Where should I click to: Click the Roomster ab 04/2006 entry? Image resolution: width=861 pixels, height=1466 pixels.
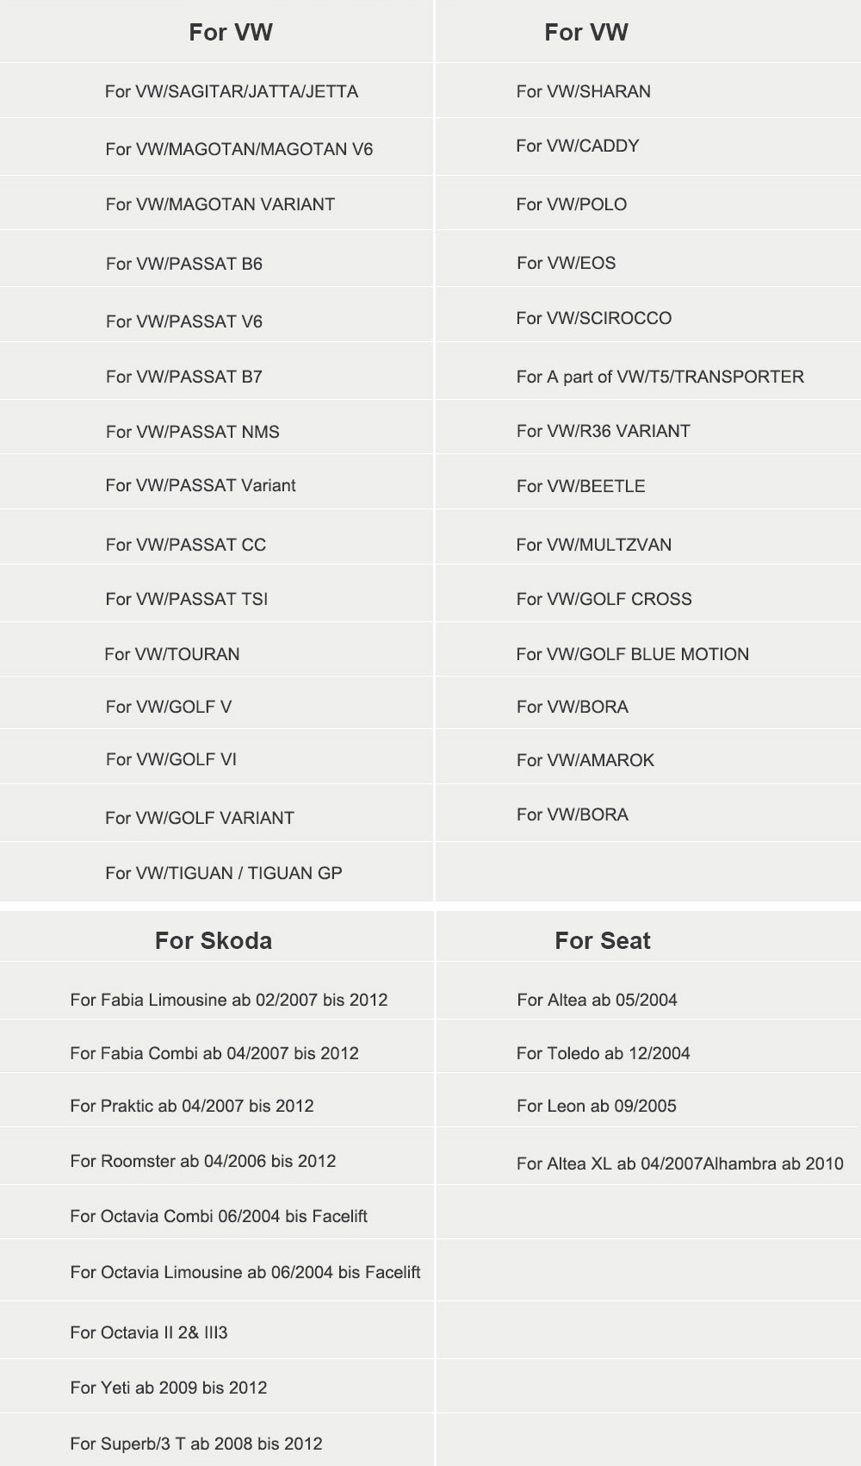tap(202, 1161)
